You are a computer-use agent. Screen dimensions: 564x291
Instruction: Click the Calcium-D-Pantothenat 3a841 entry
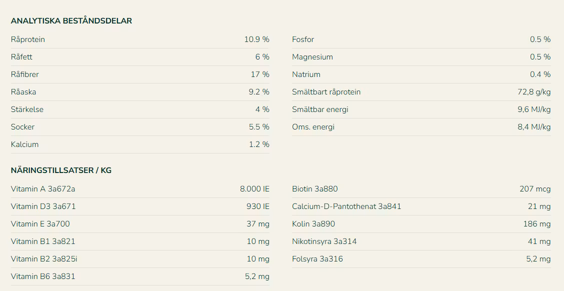(x=346, y=206)
